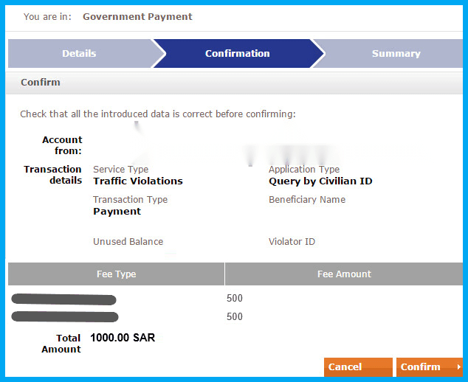
Task: Click the Transaction details label
Action: point(53,175)
